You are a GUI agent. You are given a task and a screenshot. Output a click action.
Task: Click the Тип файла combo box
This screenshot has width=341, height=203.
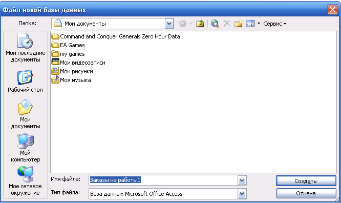(167, 194)
